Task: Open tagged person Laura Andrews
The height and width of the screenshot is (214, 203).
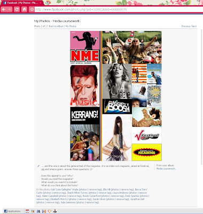Action: 120,193
